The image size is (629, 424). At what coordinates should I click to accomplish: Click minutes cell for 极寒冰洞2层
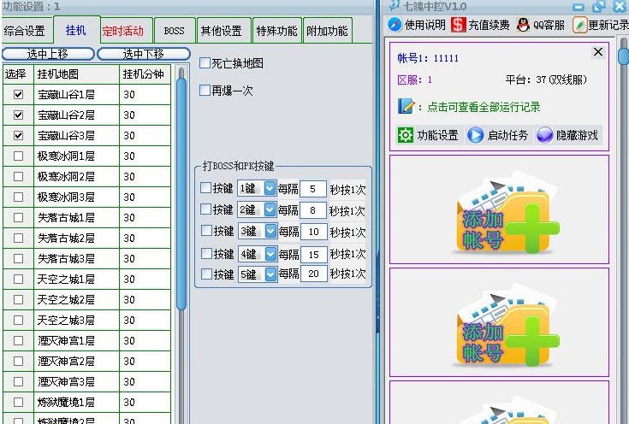coord(145,177)
